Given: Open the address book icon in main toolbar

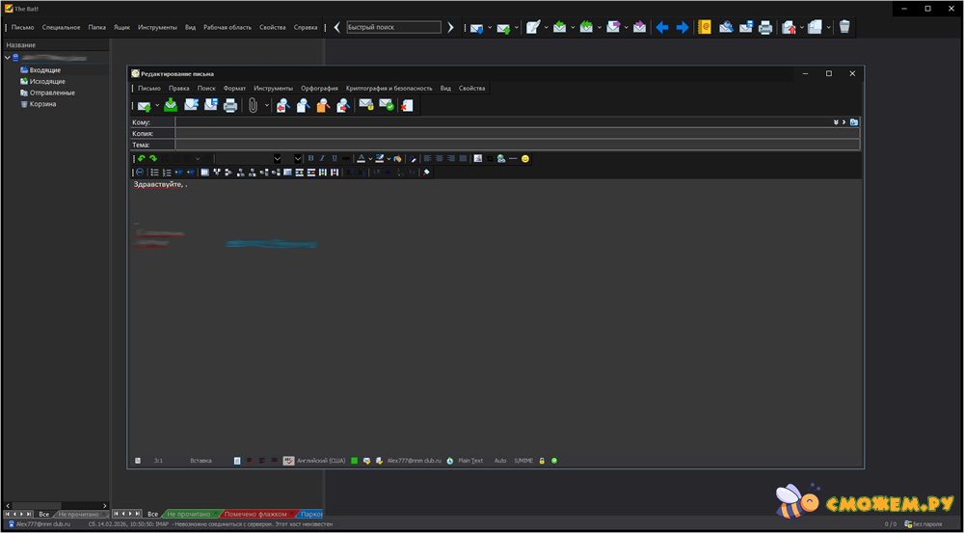Looking at the screenshot, I should tap(705, 27).
